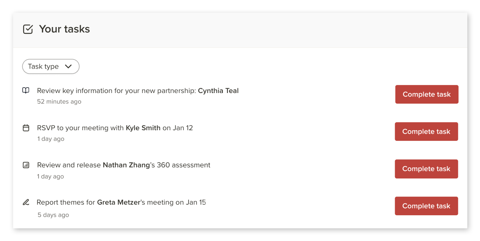This screenshot has width=480, height=241.
Task: Click the chevron arrow in Task type filter
Action: [x=68, y=66]
